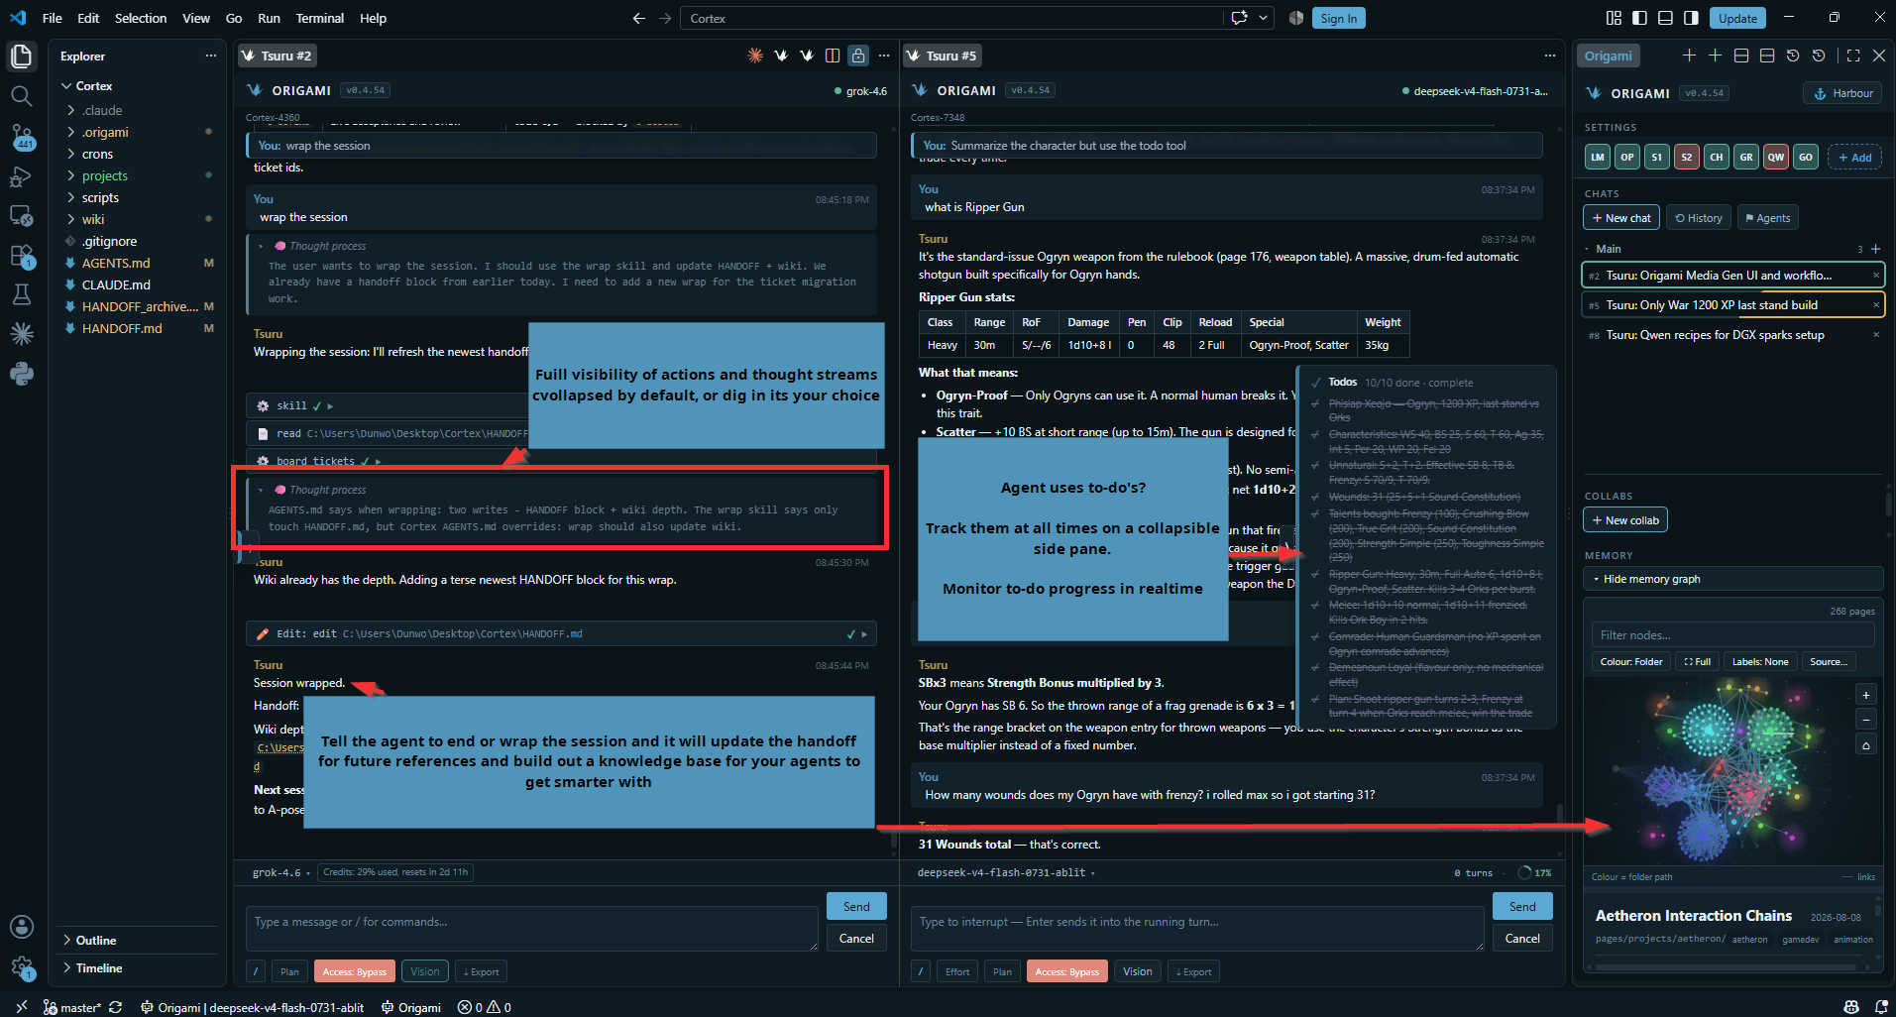Viewport: 1896px width, 1017px height.
Task: Switch to the Tsuru #5 tab
Action: coord(942,56)
